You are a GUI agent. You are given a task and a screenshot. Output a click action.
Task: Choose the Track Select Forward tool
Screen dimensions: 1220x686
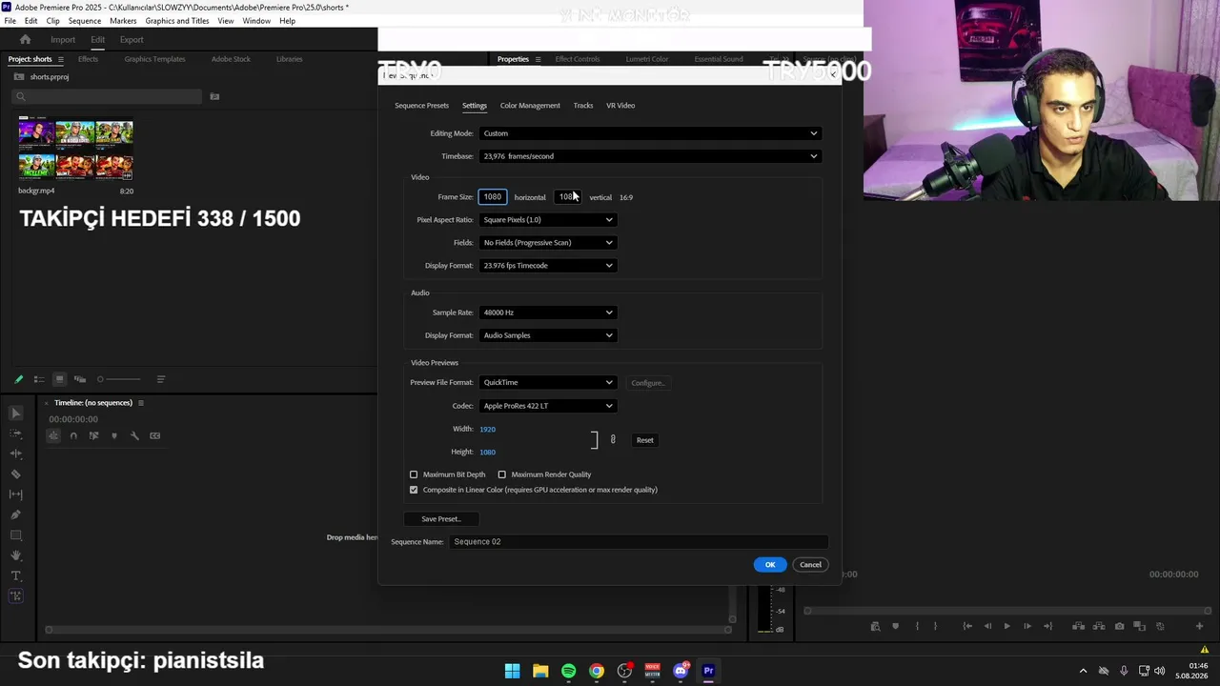(16, 434)
